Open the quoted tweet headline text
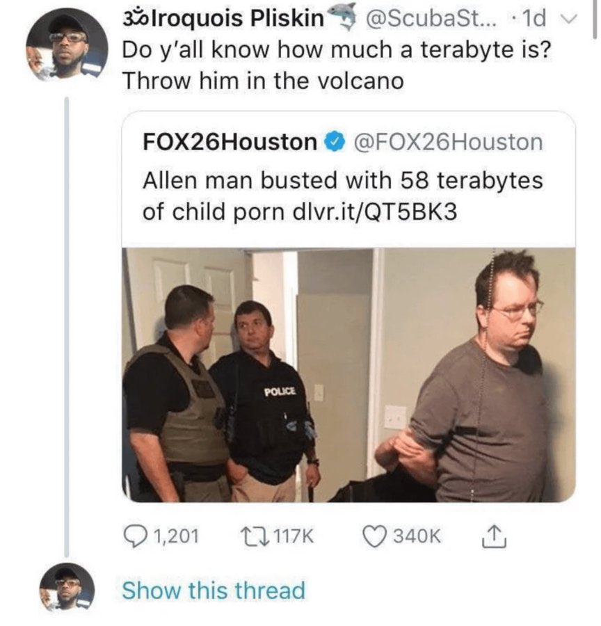Image resolution: width=601 pixels, height=626 pixels. coord(343,195)
